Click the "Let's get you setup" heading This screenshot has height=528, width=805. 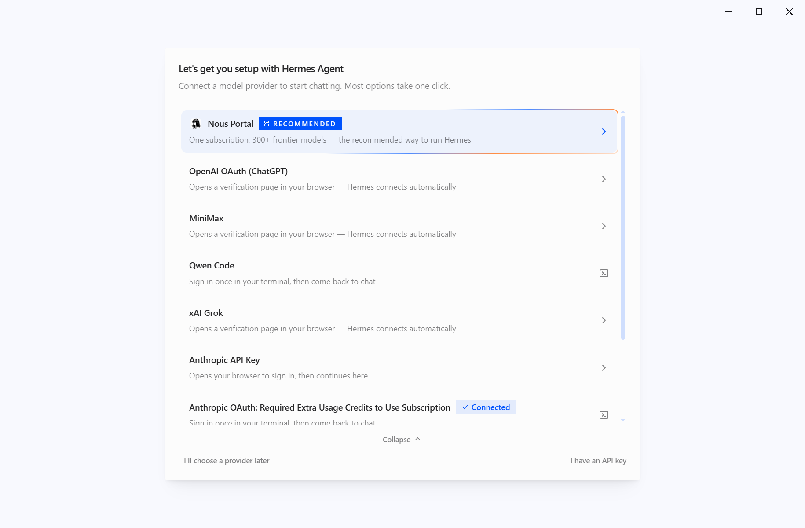(261, 69)
